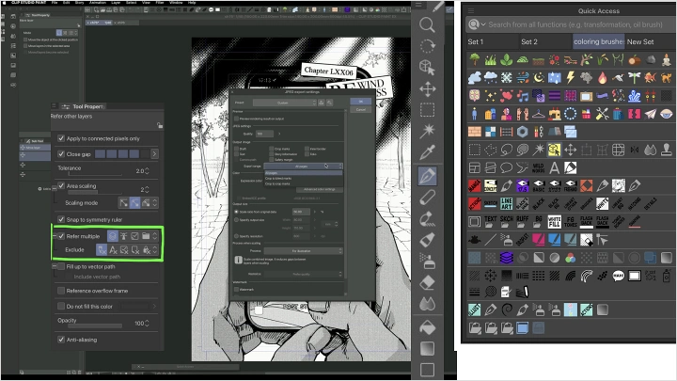Switch to Set 1 tab
The width and height of the screenshot is (677, 381).
pyautogui.click(x=492, y=42)
